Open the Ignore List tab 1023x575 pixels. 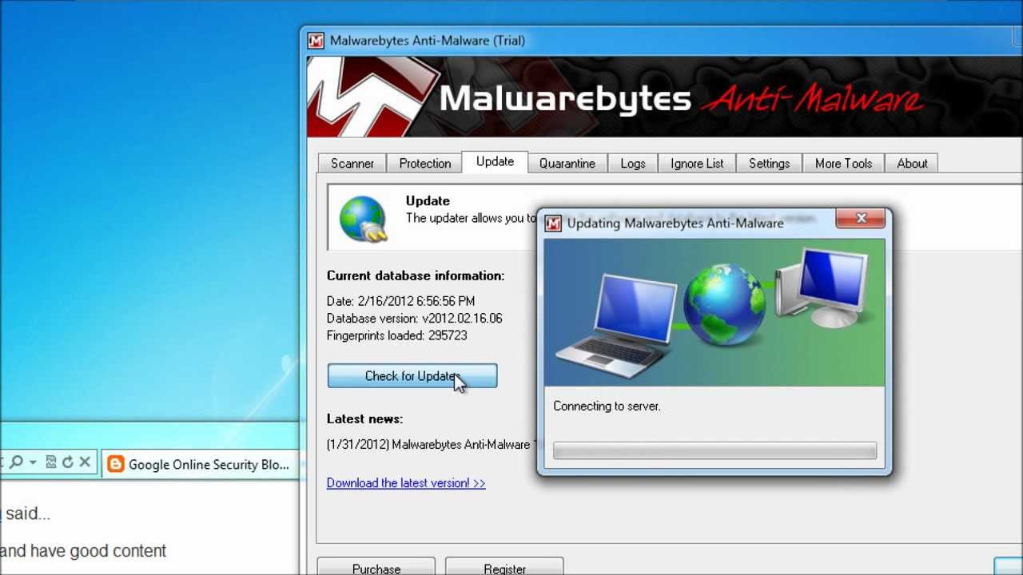pyautogui.click(x=697, y=163)
